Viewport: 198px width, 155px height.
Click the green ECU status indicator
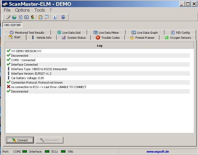point(63,151)
